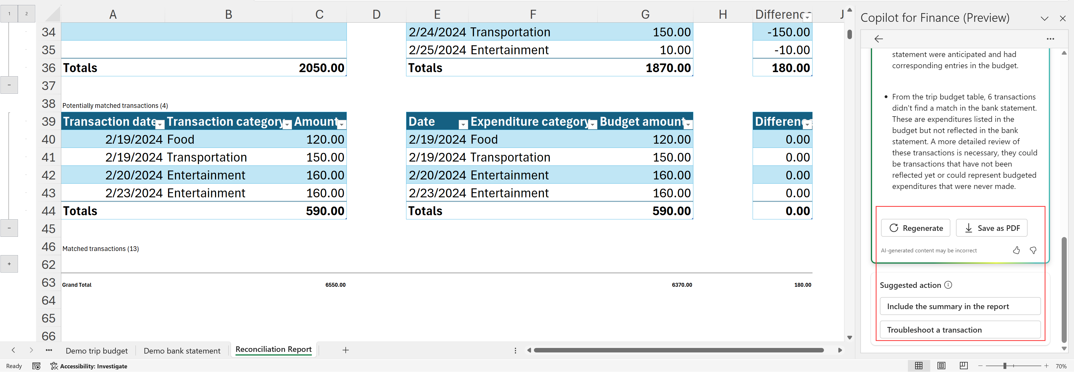Add a new sheet with plus icon
This screenshot has height=372, width=1074.
[345, 350]
